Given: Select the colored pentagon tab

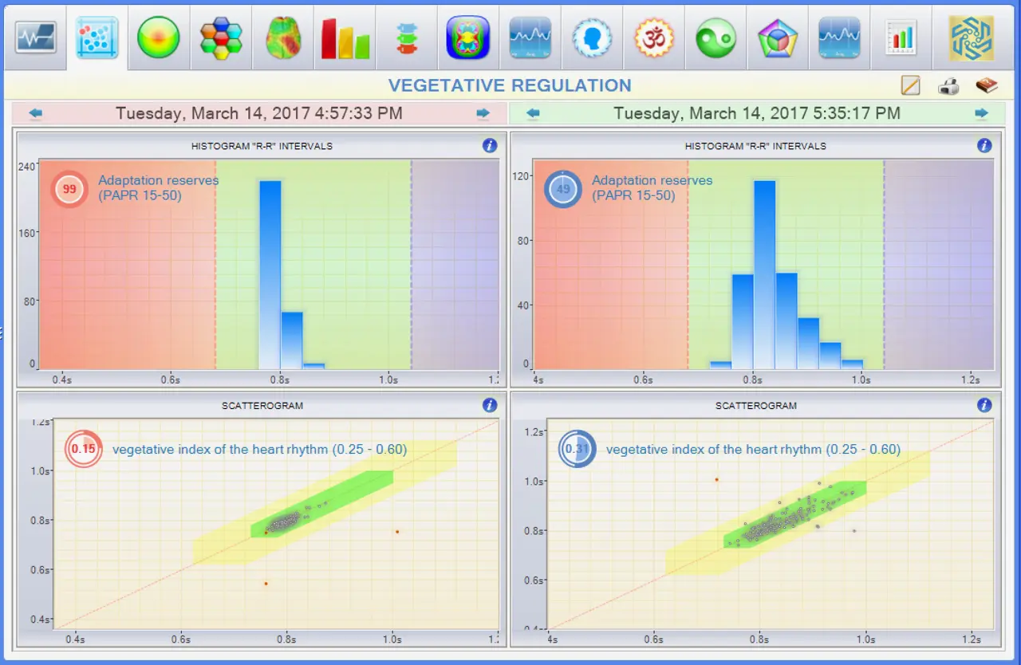Looking at the screenshot, I should click(x=777, y=37).
